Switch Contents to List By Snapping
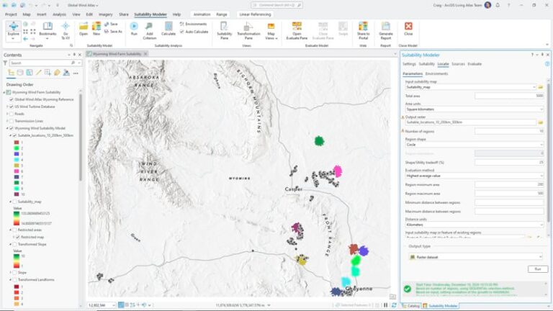The height and width of the screenshot is (311, 553). [48, 73]
